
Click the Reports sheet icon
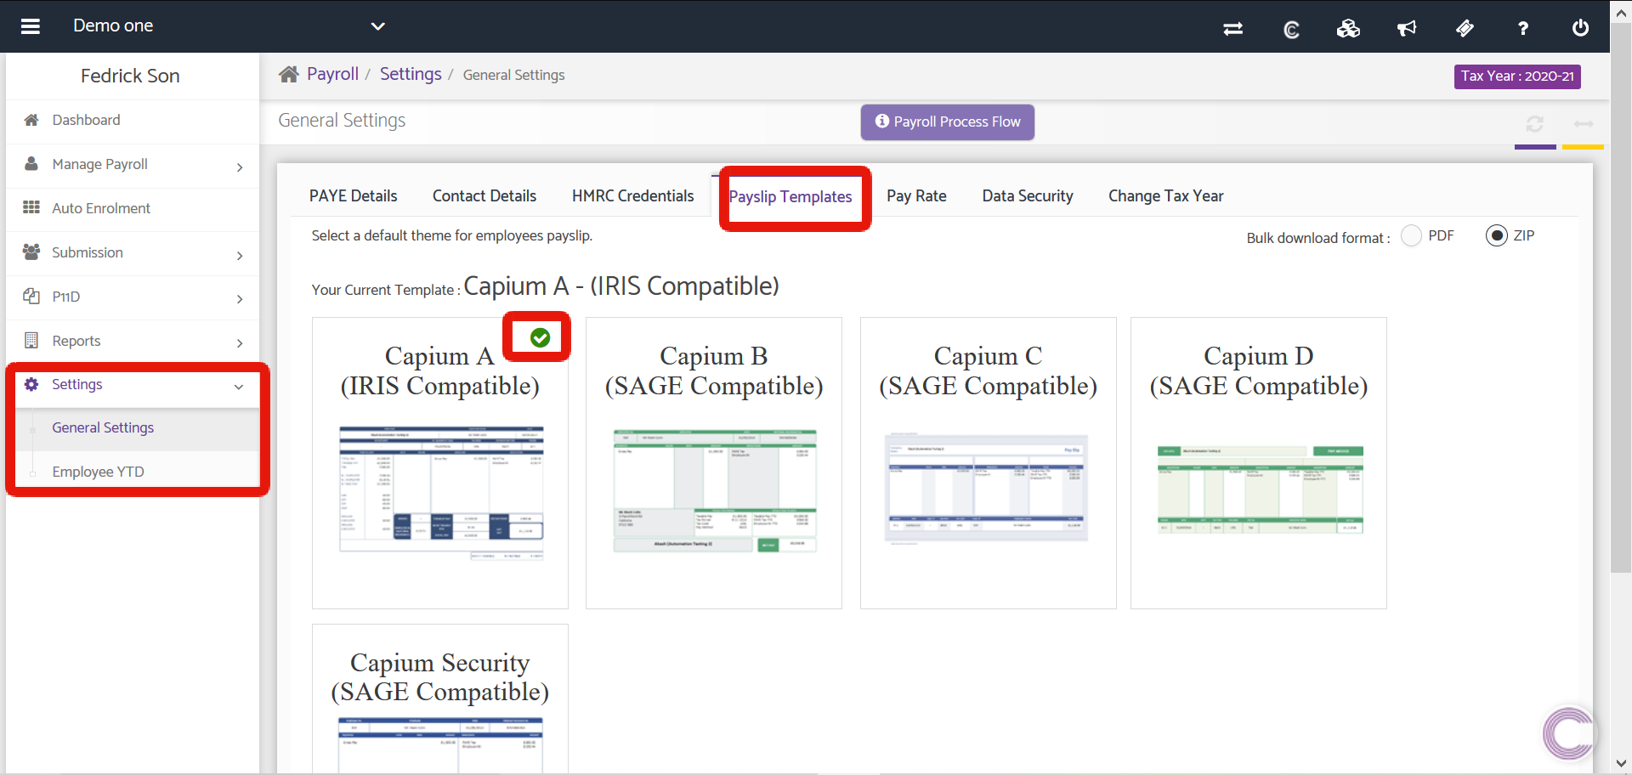(31, 340)
